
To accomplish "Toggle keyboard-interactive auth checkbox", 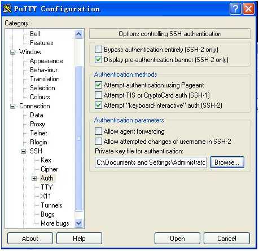I will pyautogui.click(x=98, y=105).
